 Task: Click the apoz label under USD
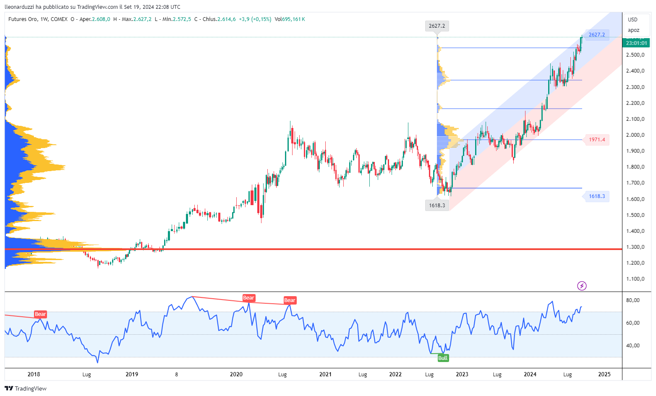[633, 30]
